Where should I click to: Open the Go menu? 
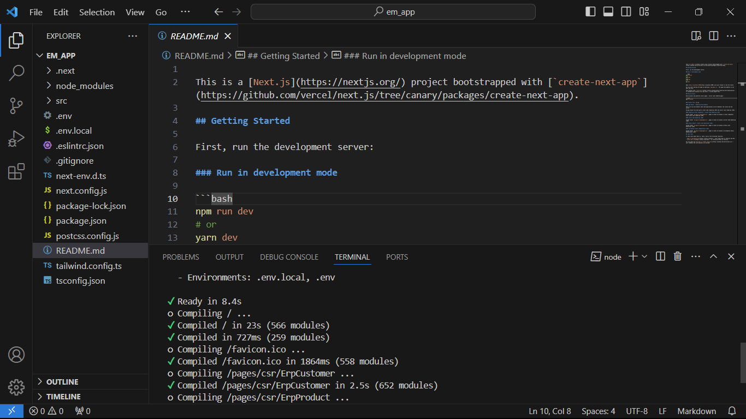pyautogui.click(x=161, y=12)
